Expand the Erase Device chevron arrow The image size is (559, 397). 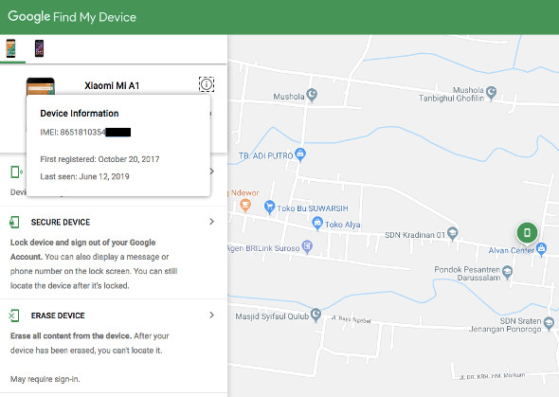click(212, 315)
